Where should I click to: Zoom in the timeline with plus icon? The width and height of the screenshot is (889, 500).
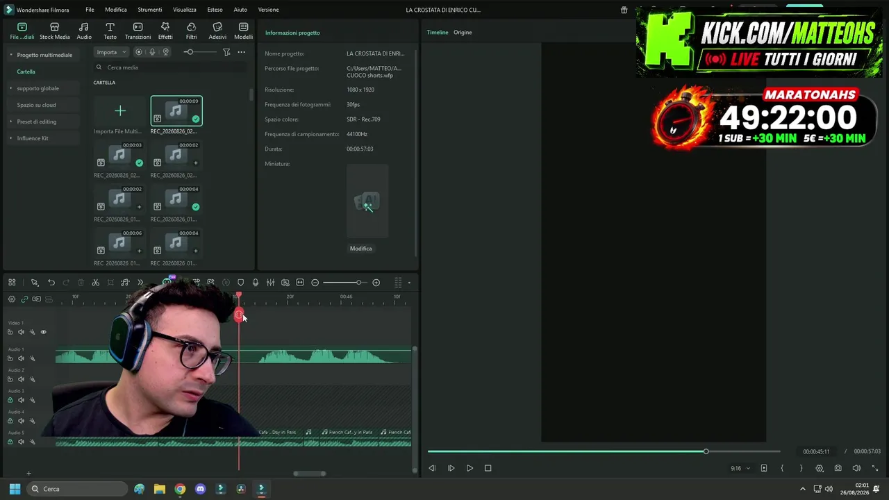point(376,283)
